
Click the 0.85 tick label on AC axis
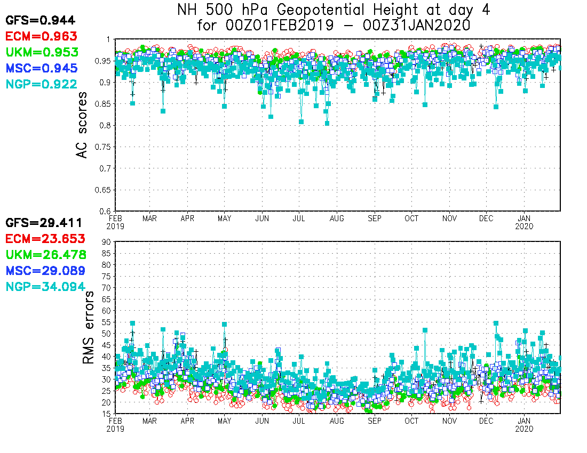[x=104, y=104]
